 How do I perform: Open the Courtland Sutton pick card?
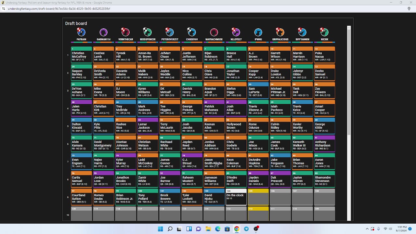pyautogui.click(x=81, y=197)
